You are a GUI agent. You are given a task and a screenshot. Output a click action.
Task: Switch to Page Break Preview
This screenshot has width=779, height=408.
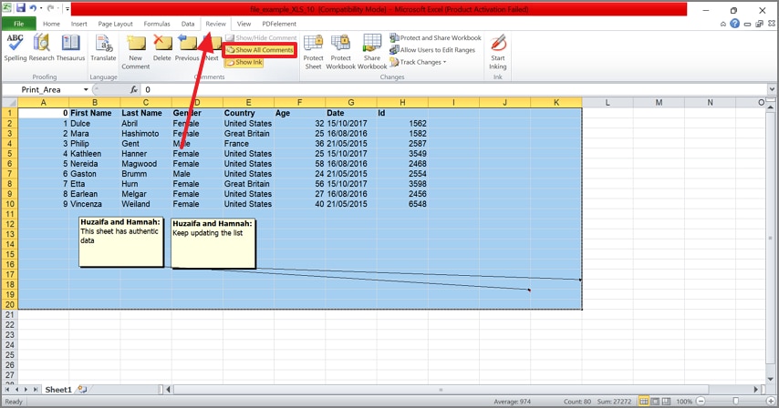(x=666, y=401)
